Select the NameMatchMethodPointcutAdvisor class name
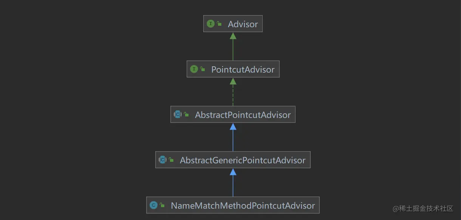Screen dimensions: 461x220 pyautogui.click(x=243, y=206)
